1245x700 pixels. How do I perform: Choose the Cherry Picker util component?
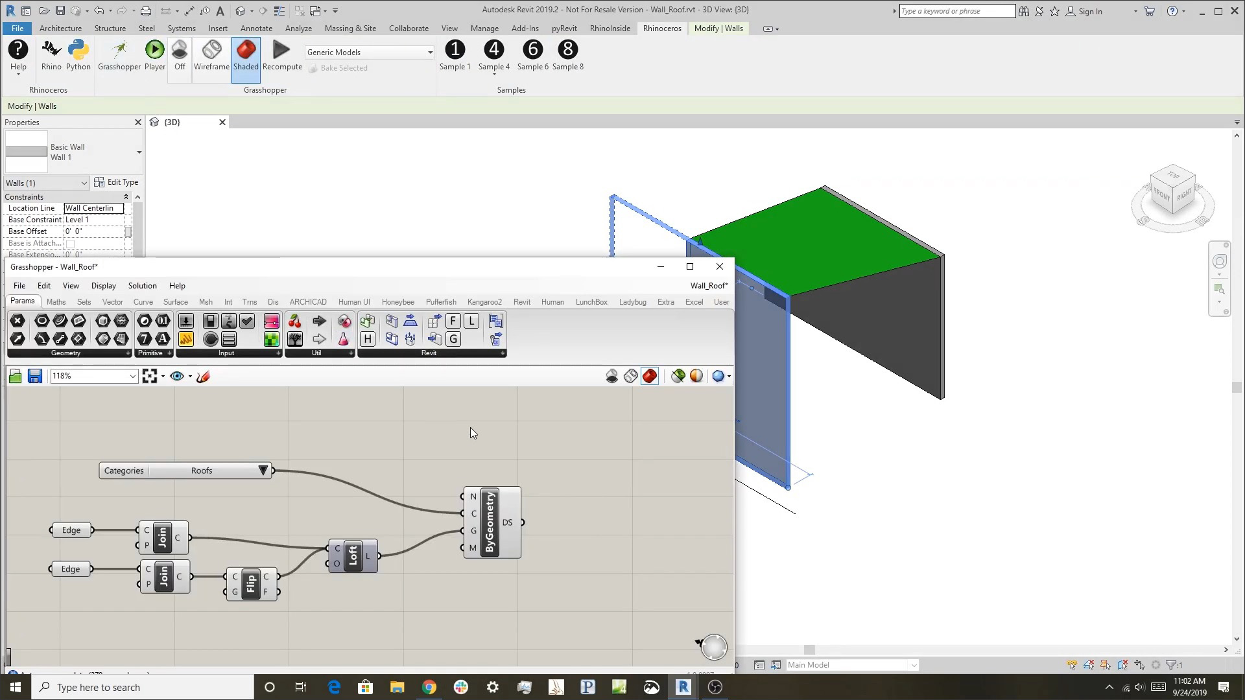295,320
